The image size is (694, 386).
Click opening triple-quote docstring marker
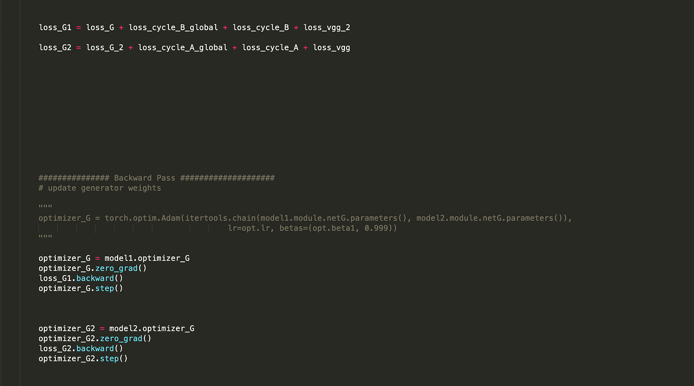[x=45, y=207]
